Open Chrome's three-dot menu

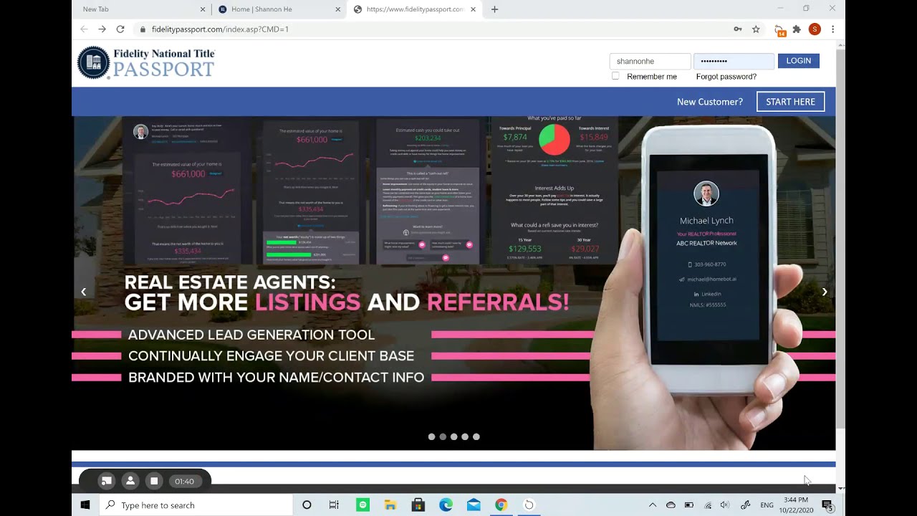(x=832, y=29)
